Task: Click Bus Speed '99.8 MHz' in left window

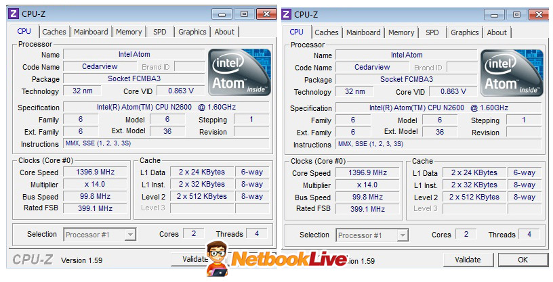Action: (96, 196)
